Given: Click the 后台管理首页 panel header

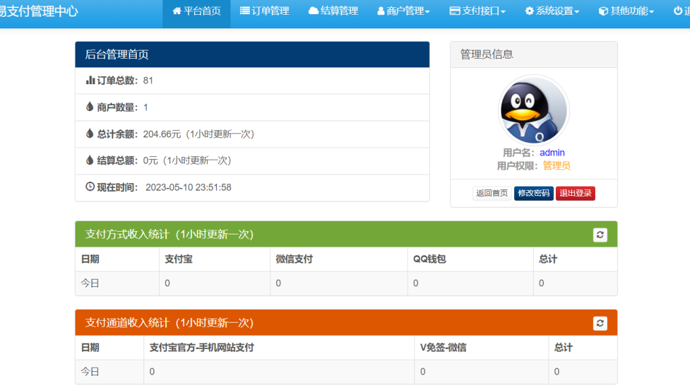Looking at the screenshot, I should (252, 55).
